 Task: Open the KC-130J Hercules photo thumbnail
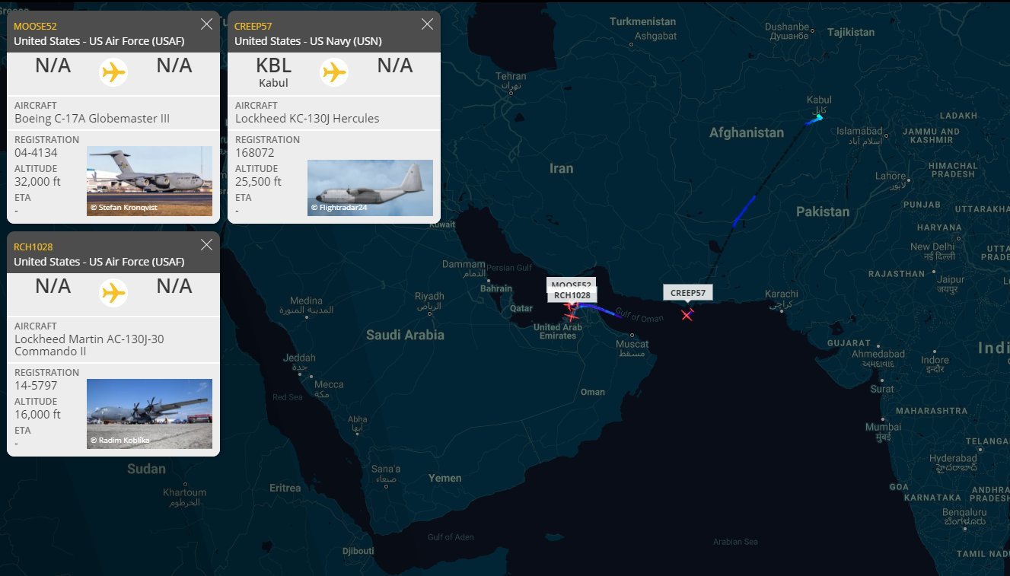pos(370,187)
